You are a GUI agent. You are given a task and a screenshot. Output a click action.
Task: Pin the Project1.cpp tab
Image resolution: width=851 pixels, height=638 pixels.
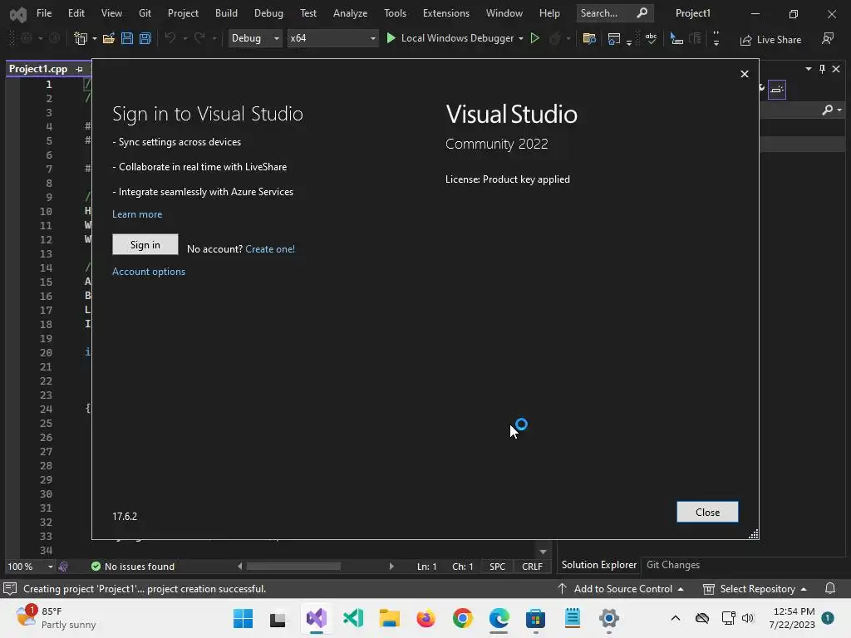[x=79, y=69]
